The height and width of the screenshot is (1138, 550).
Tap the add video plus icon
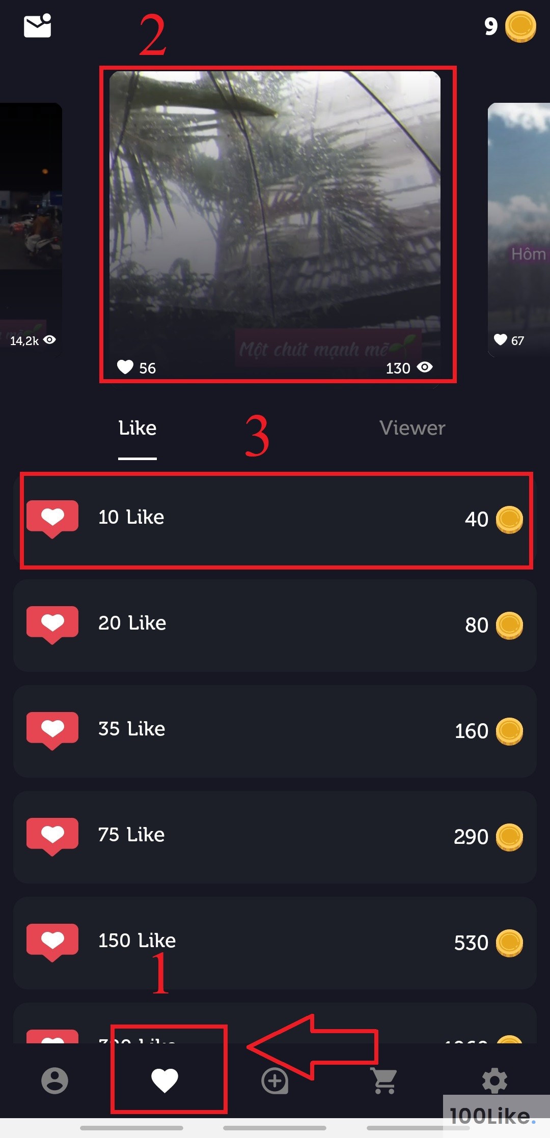(x=275, y=1080)
